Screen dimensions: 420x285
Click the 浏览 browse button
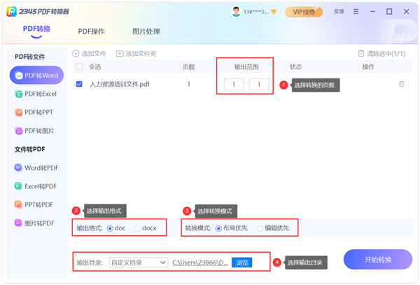[242, 263]
